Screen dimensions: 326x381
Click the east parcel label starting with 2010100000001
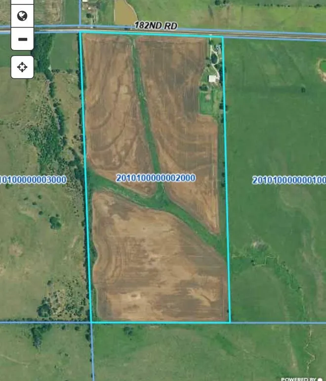point(289,180)
